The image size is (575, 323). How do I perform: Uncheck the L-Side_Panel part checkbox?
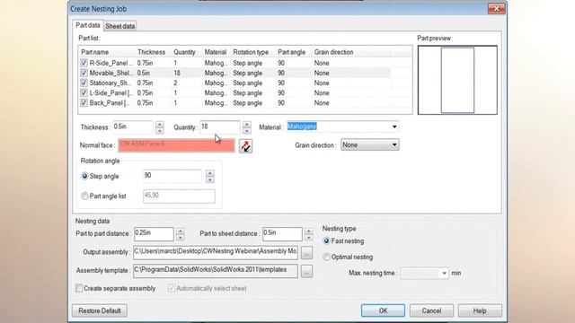point(84,92)
